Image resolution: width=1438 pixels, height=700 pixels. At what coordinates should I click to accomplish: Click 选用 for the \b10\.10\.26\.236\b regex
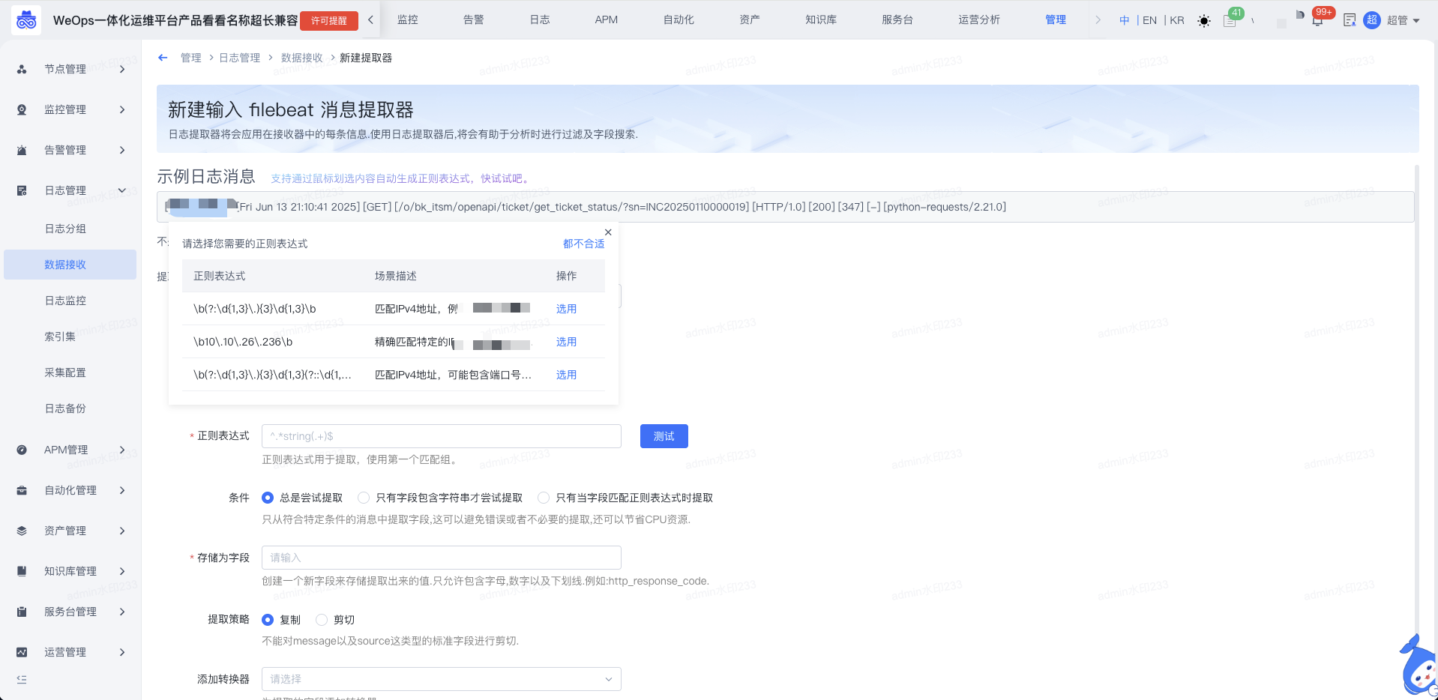coord(566,342)
